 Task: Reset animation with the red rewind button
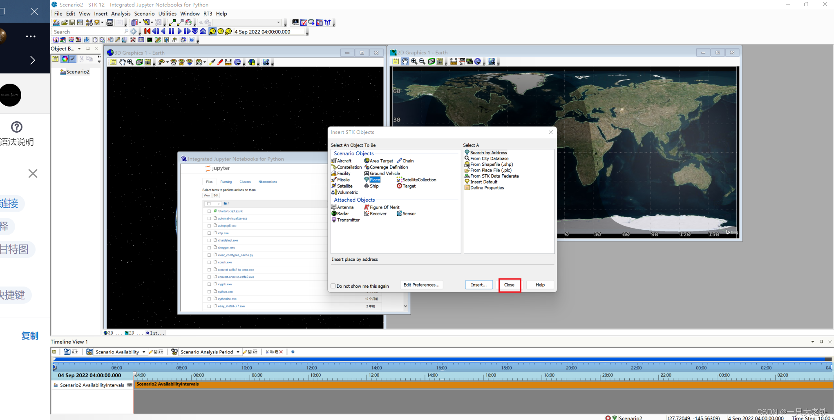pos(147,31)
